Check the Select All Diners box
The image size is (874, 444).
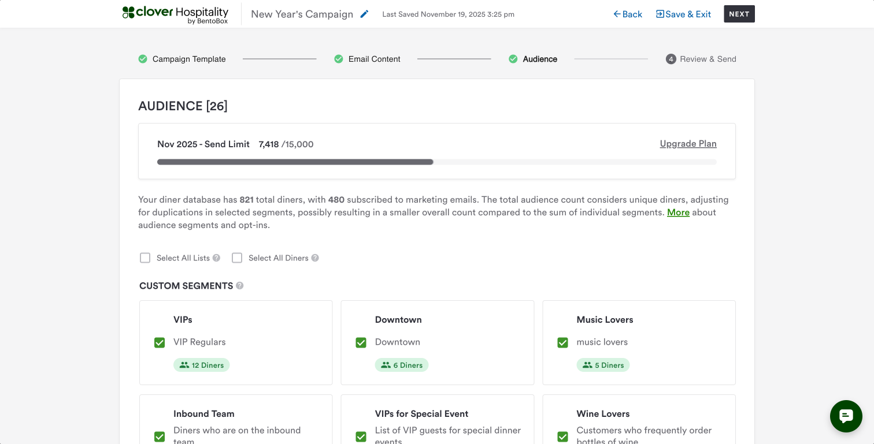point(237,258)
